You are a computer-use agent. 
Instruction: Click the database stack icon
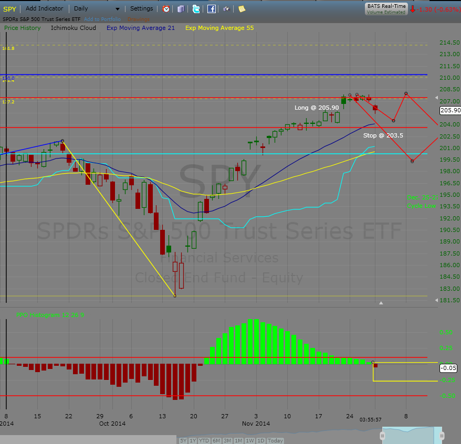point(181,9)
